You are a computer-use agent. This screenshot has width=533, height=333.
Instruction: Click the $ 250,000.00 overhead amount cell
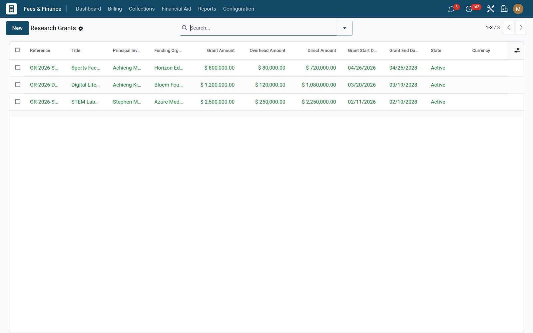(270, 102)
